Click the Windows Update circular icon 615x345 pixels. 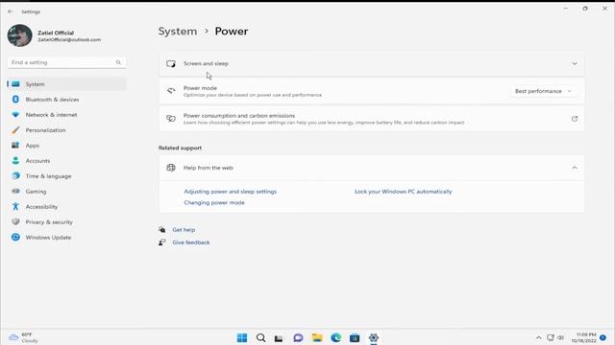pyautogui.click(x=15, y=237)
